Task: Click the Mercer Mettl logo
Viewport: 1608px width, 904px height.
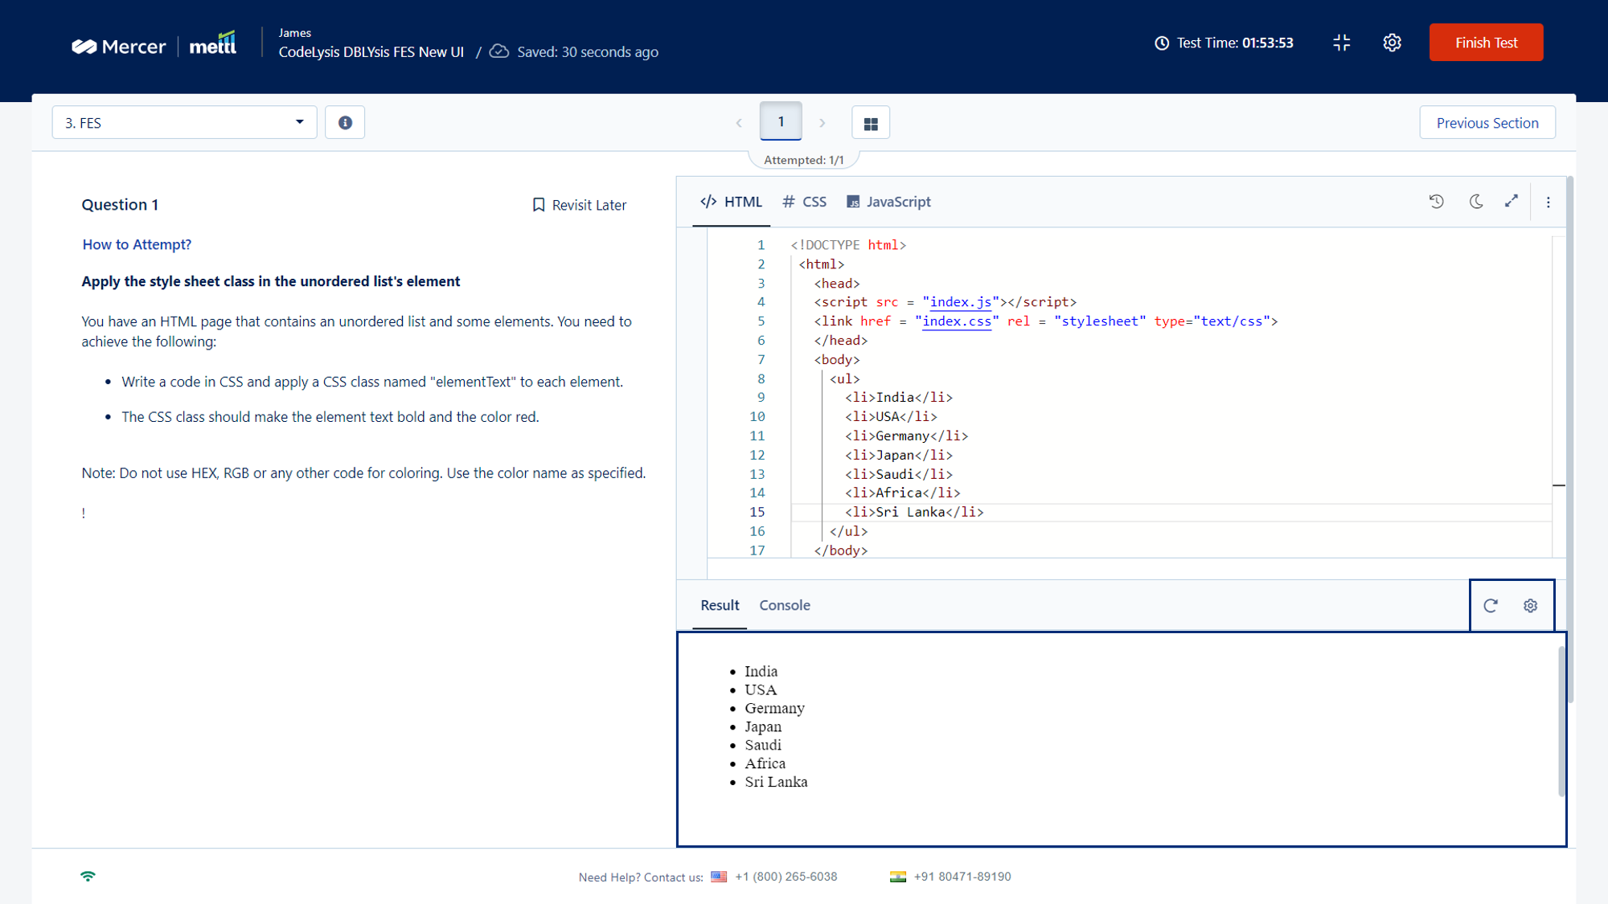Action: click(154, 44)
